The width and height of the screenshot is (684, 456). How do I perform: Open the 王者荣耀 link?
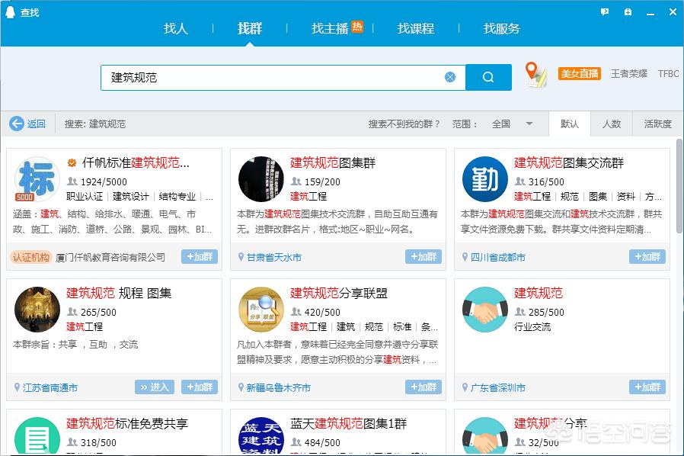(629, 73)
